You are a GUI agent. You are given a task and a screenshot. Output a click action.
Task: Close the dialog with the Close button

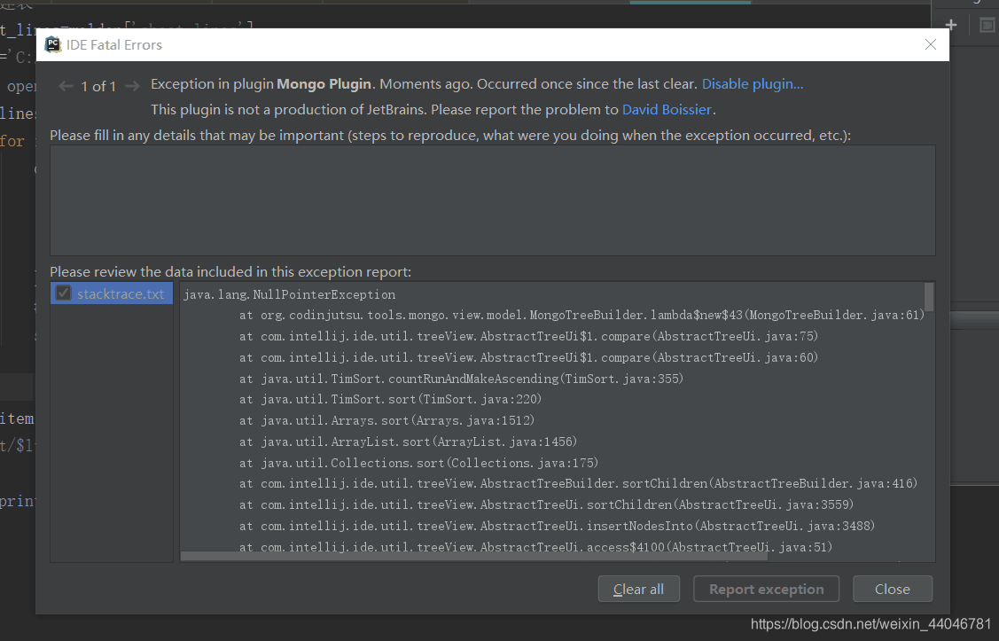point(892,589)
